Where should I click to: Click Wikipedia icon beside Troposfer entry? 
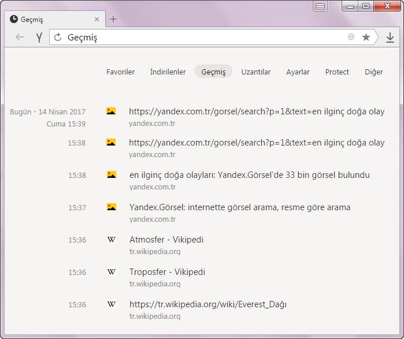tap(112, 271)
